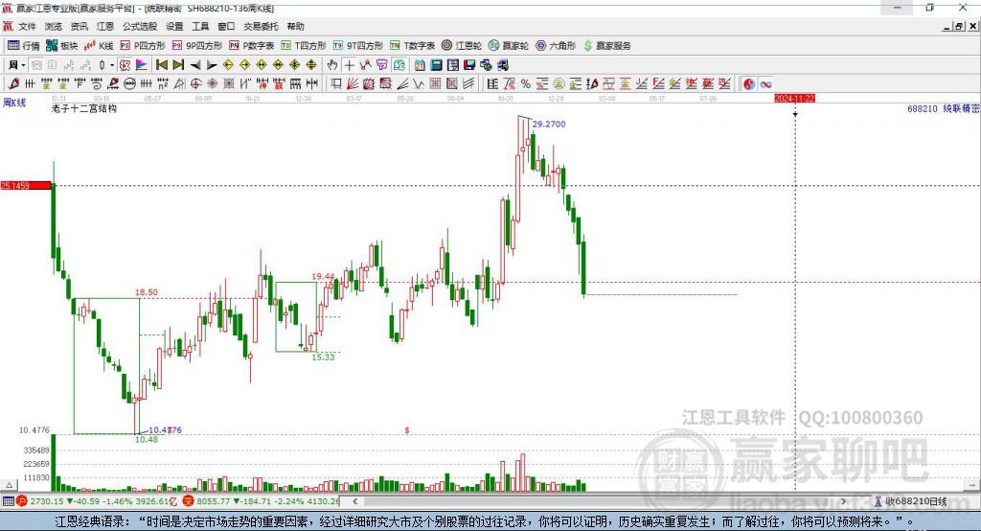The width and height of the screenshot is (981, 531).
Task: Click the 29.2700 high price label
Action: pyautogui.click(x=549, y=124)
